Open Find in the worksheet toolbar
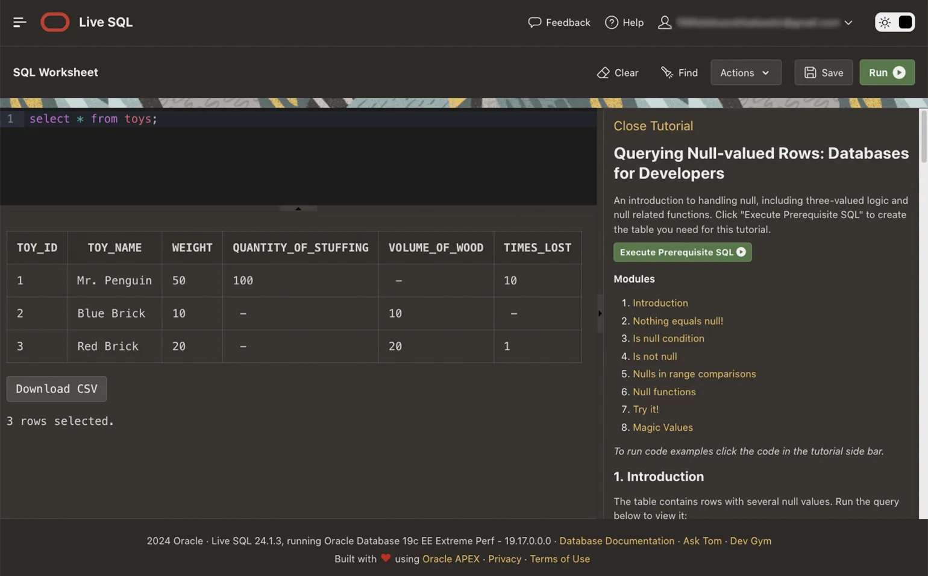 pyautogui.click(x=679, y=72)
